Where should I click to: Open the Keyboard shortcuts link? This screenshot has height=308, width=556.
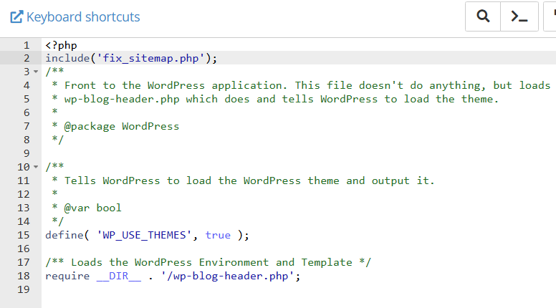(x=83, y=16)
